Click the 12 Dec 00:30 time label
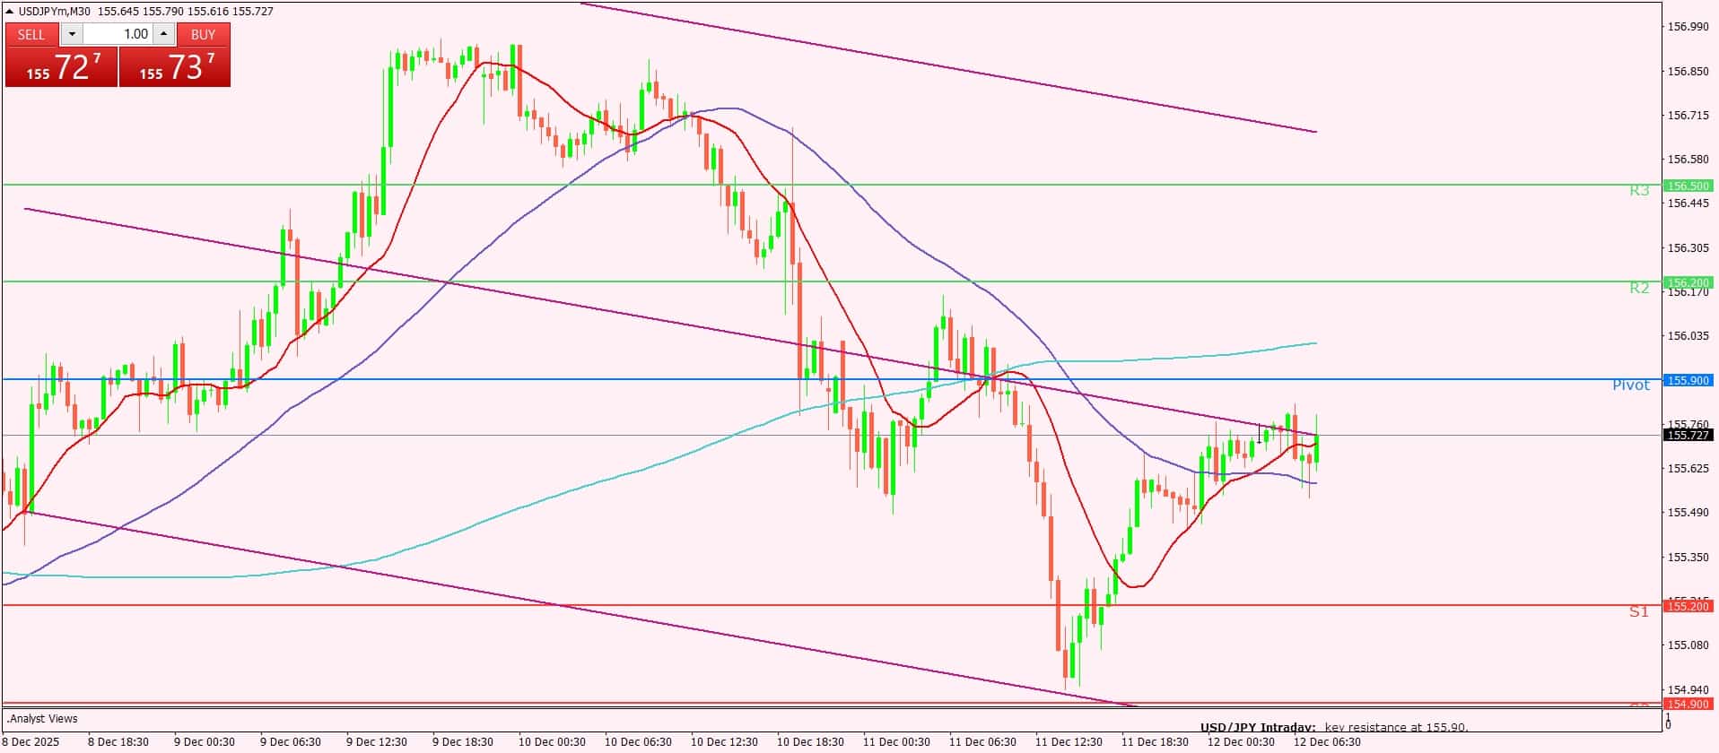1719x753 pixels. tap(1241, 741)
